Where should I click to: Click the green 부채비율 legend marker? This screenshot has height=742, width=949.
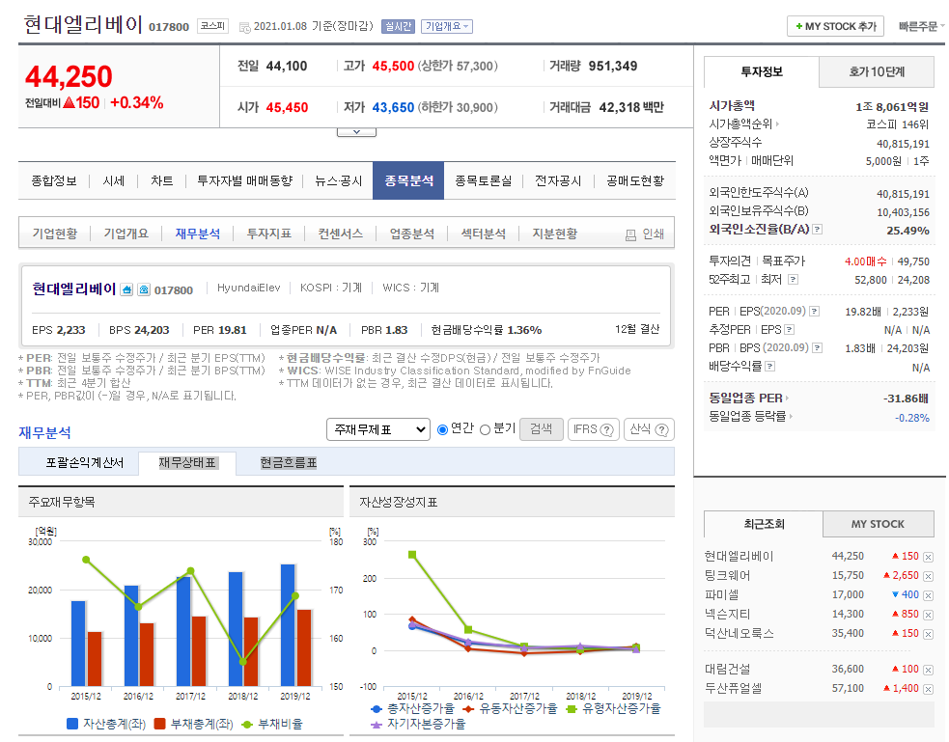tap(247, 725)
